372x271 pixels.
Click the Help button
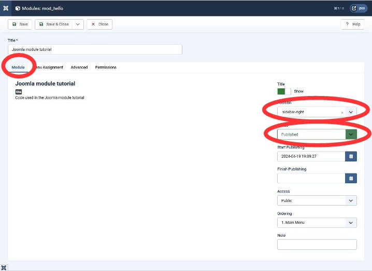click(x=352, y=24)
